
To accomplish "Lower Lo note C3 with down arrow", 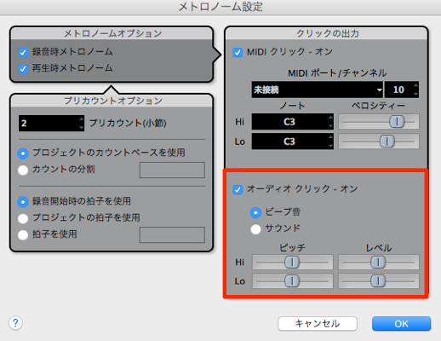I will coord(330,146).
